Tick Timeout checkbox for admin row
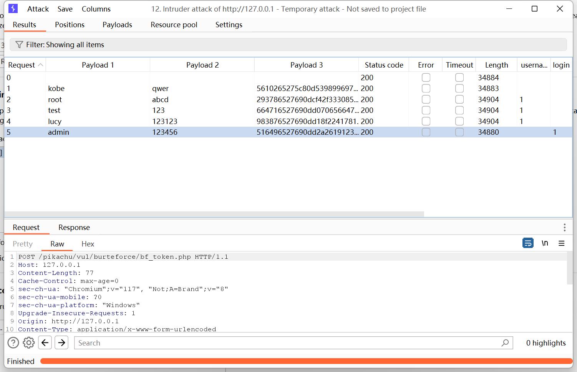 [459, 132]
